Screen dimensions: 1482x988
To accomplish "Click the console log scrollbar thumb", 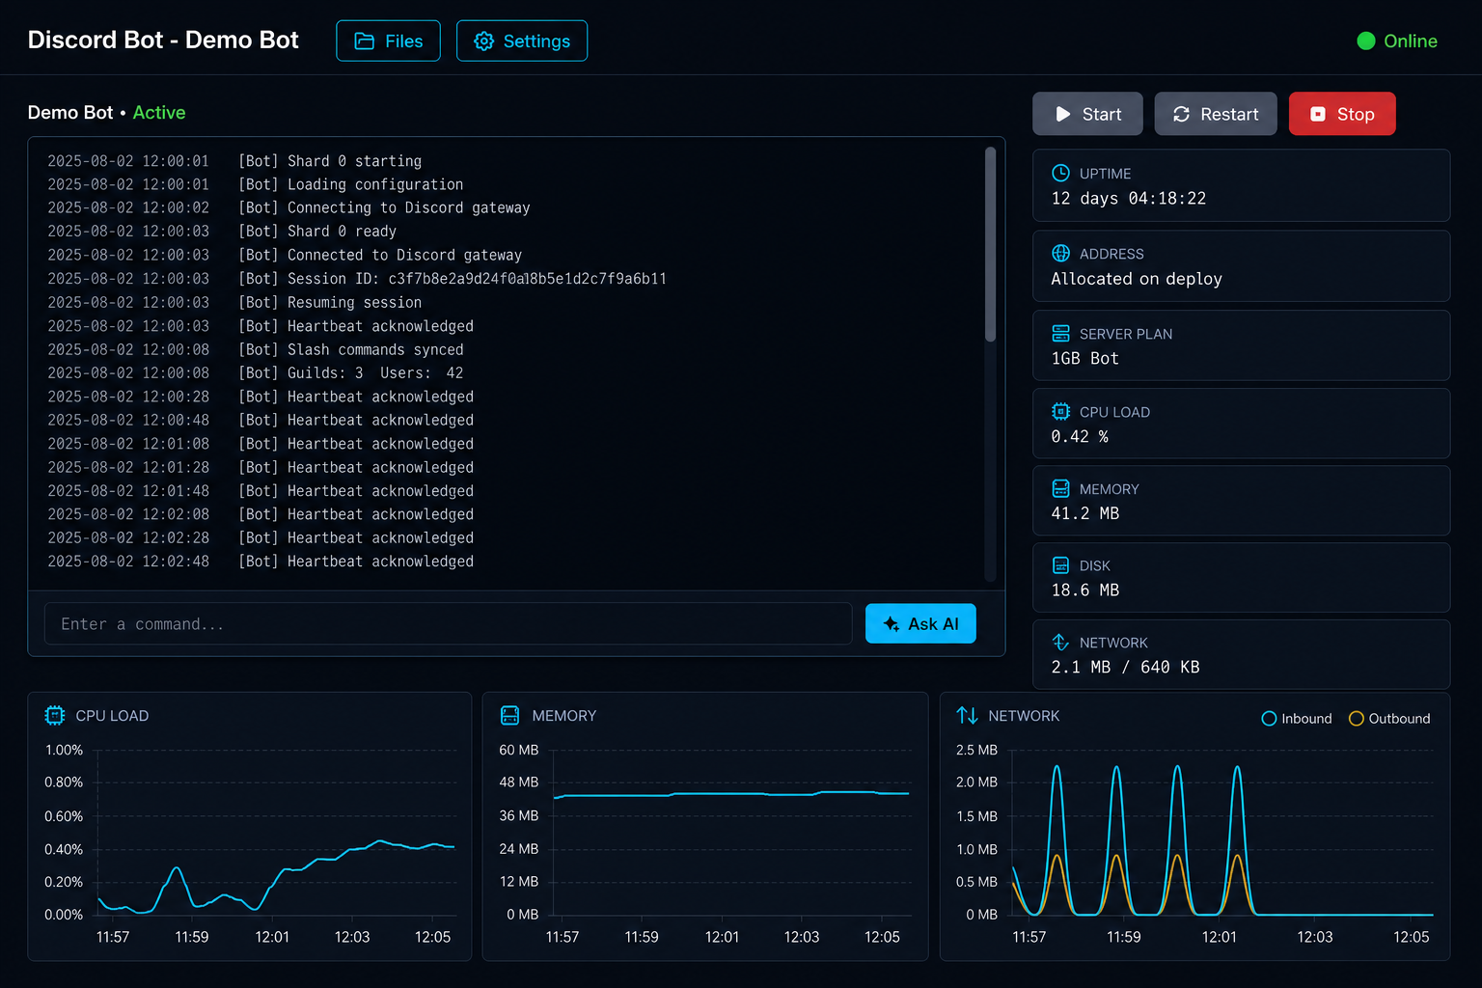I will (x=990, y=244).
